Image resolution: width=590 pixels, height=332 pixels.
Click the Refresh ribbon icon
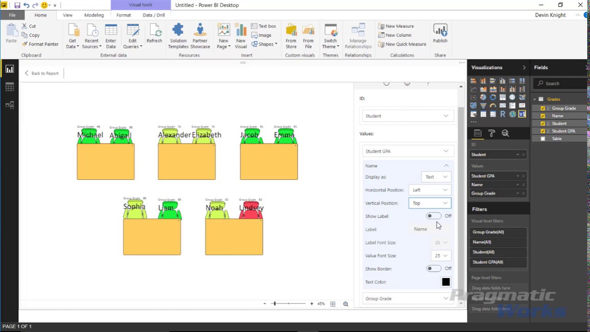click(154, 35)
